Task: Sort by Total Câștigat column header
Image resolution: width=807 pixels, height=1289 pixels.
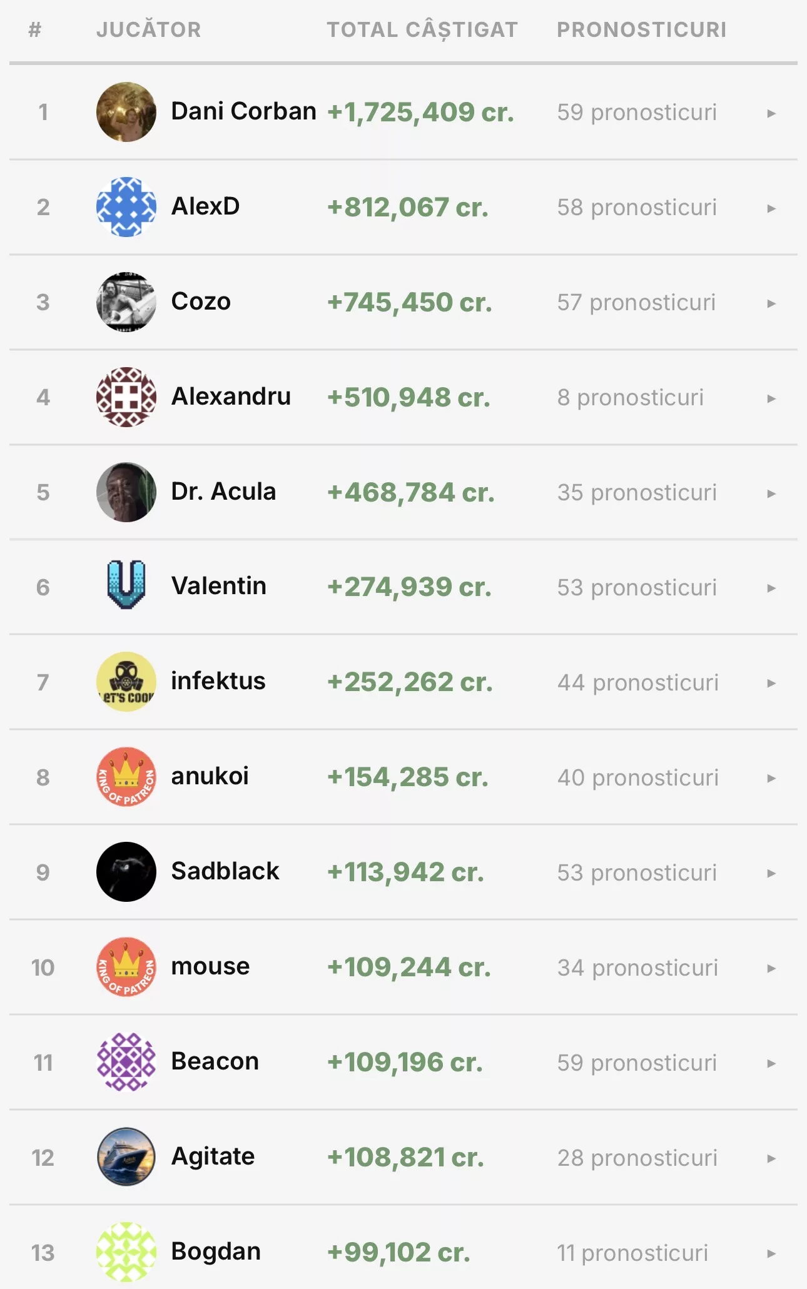Action: [x=422, y=29]
